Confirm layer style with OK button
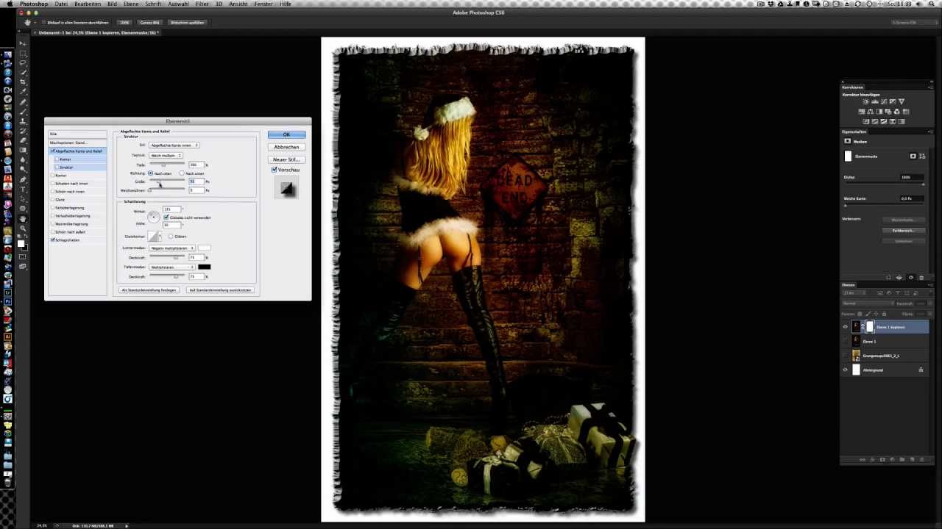The height and width of the screenshot is (529, 942). coord(286,134)
